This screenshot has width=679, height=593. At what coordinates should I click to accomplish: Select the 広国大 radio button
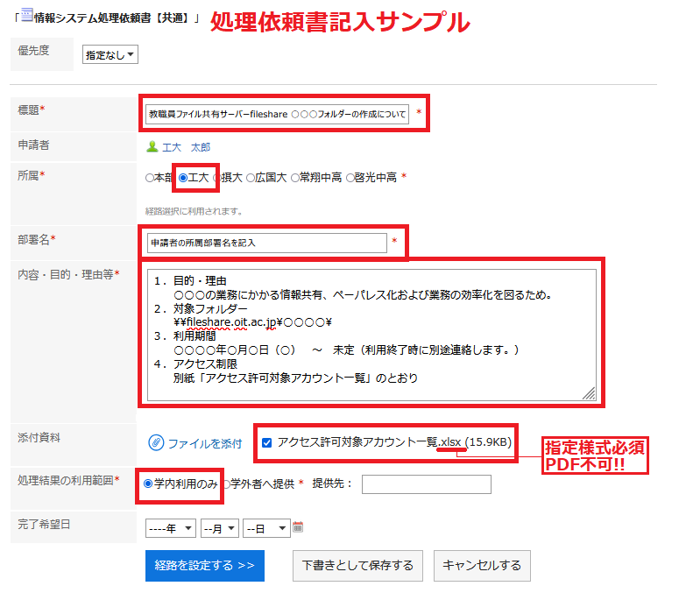click(x=251, y=178)
